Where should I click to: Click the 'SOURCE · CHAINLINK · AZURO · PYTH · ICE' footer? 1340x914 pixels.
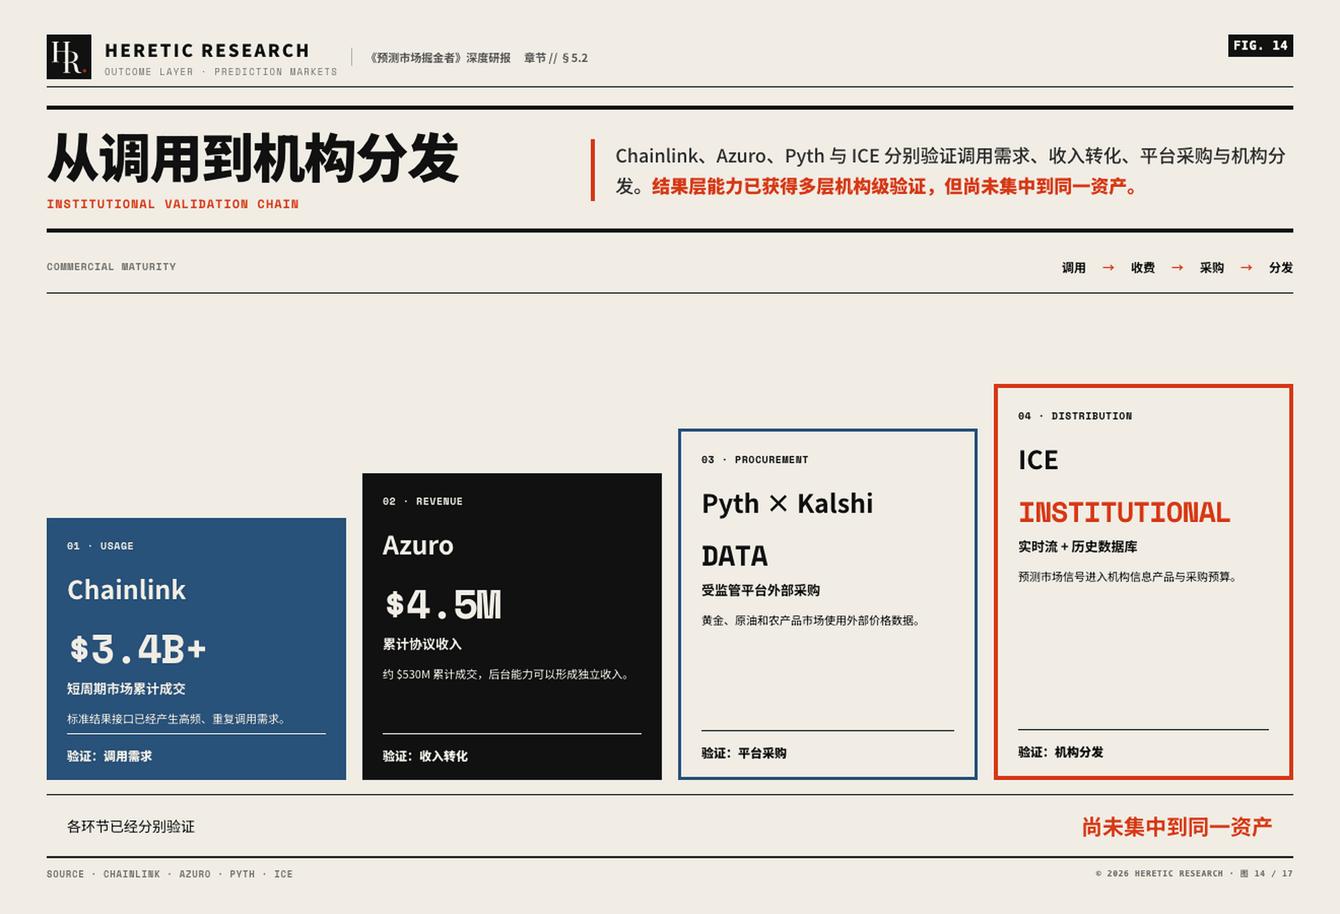pyautogui.click(x=170, y=874)
